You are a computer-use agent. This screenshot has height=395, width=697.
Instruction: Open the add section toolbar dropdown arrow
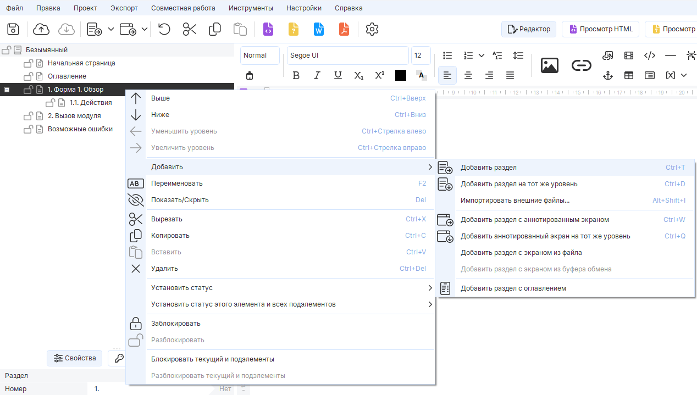pos(111,29)
